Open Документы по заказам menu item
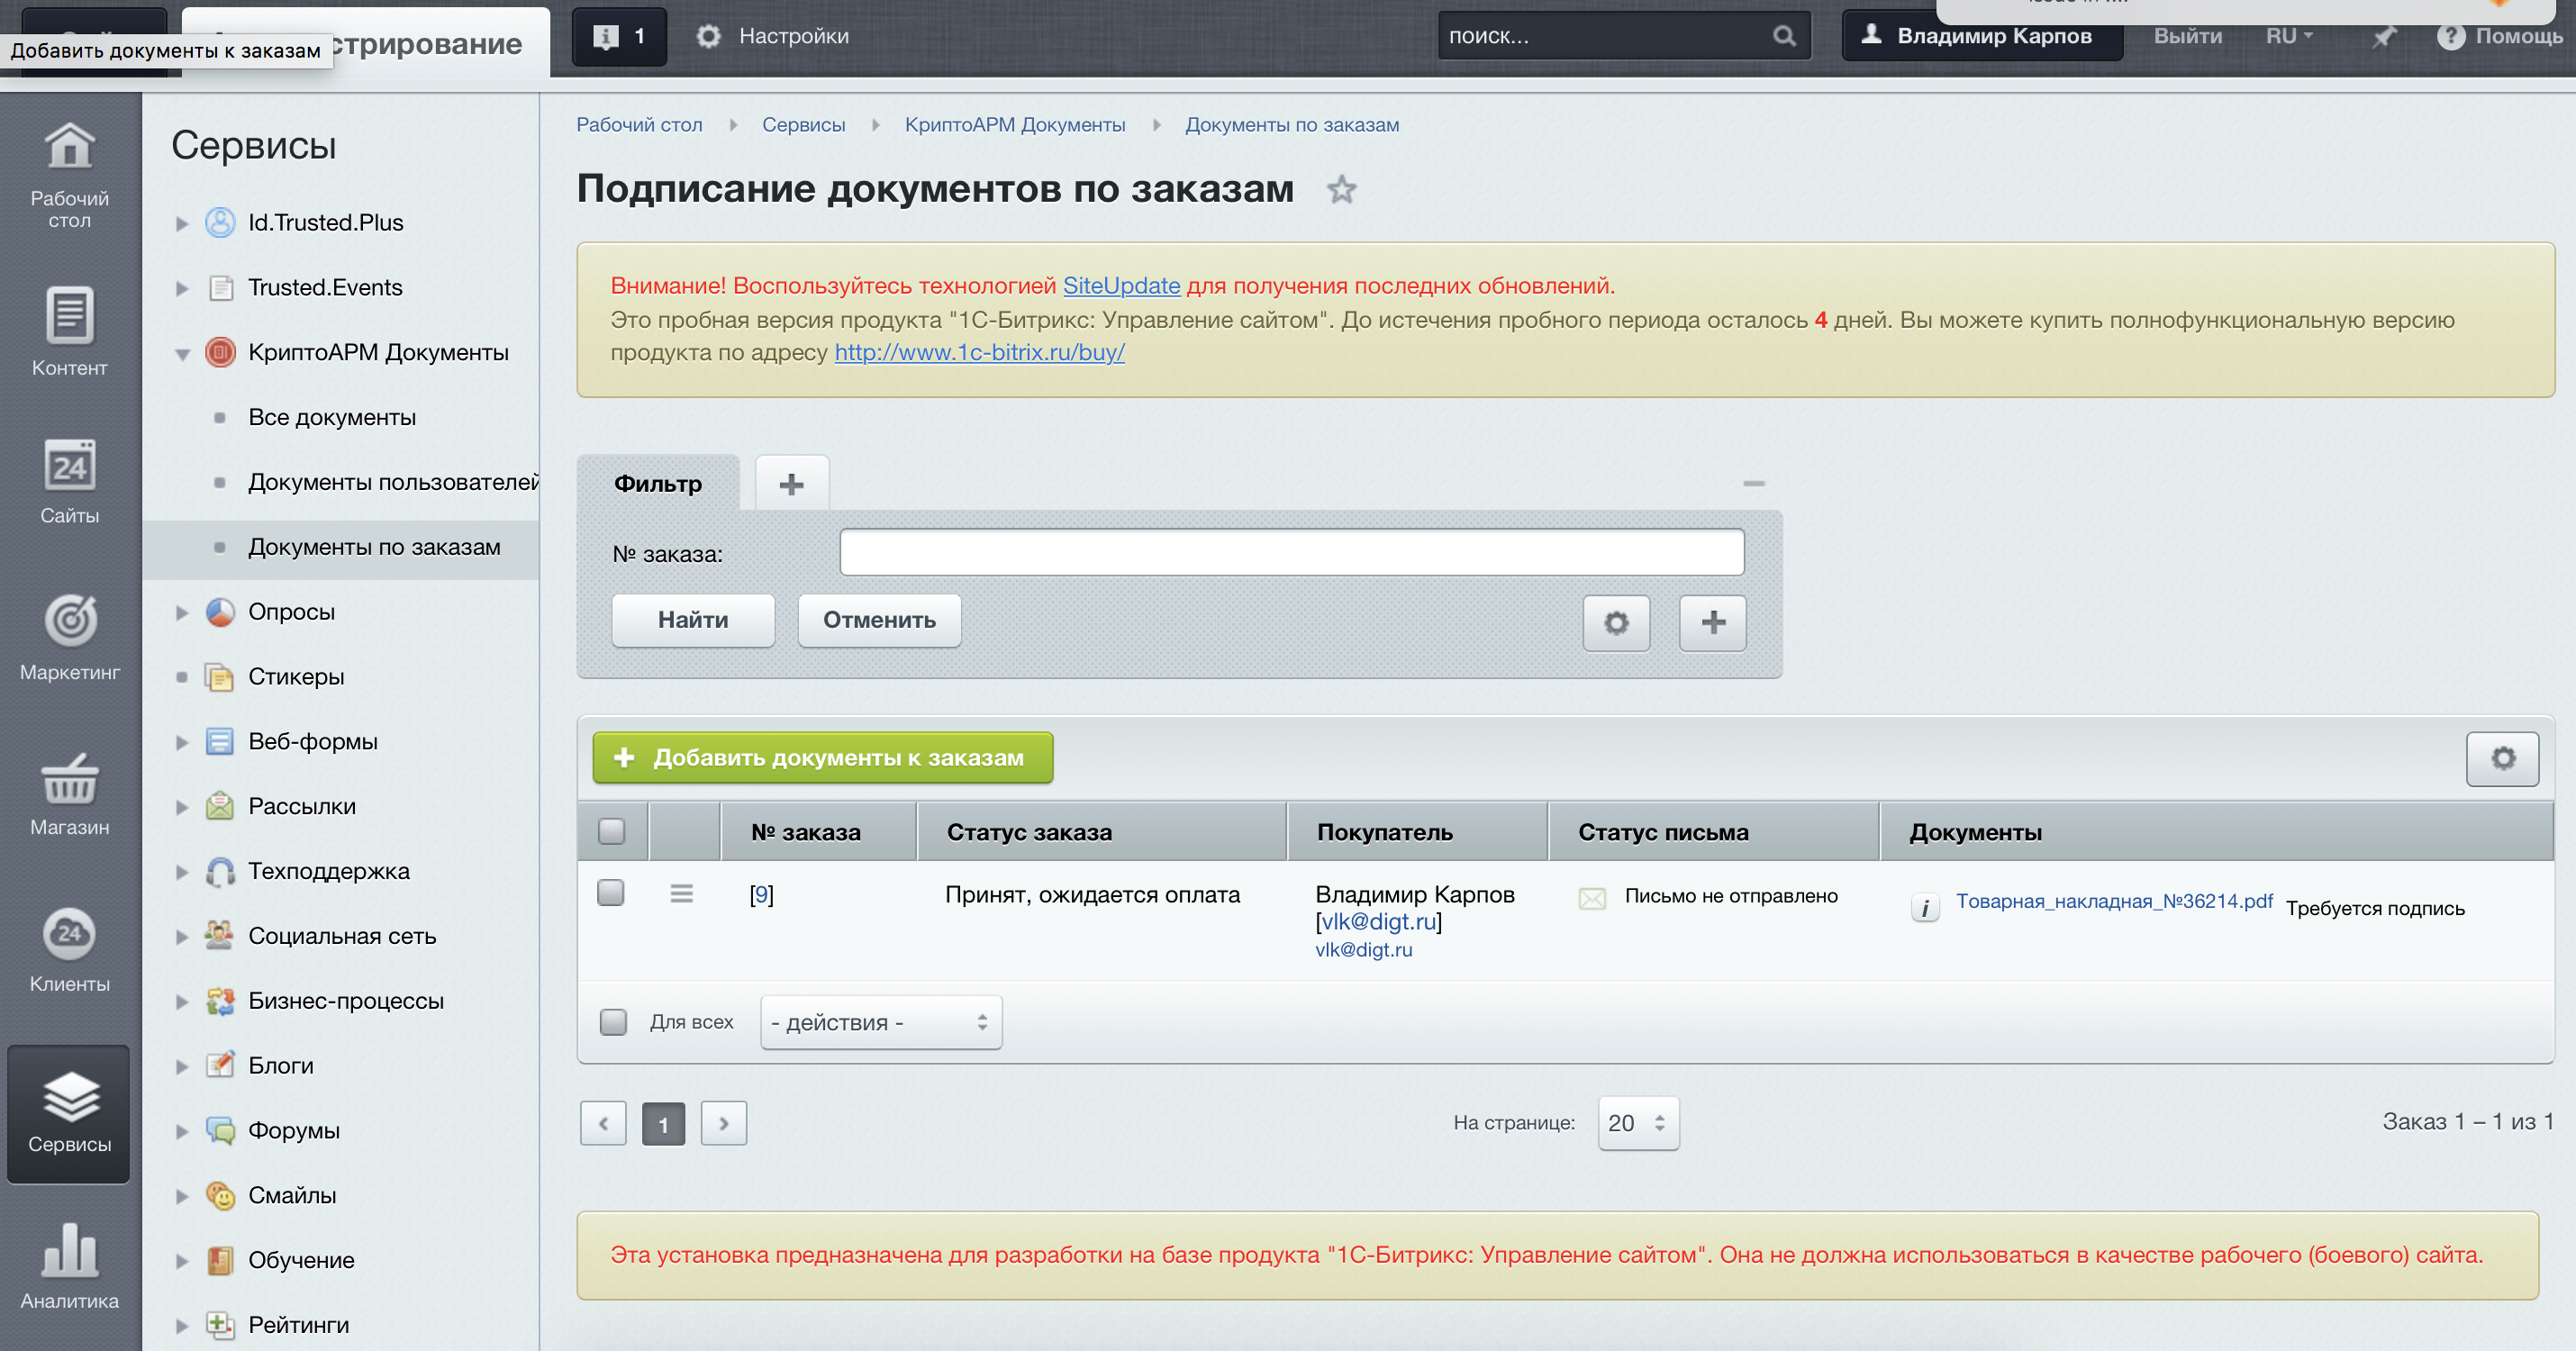Screen dimensions: 2576x1351 [375, 545]
